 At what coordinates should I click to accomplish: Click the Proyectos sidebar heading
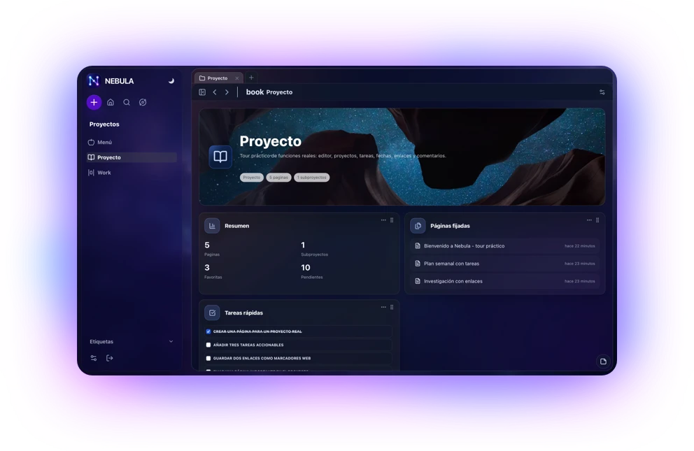tap(104, 124)
